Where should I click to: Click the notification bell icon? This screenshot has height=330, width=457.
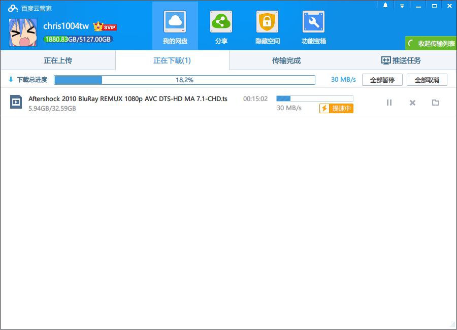[385, 6]
